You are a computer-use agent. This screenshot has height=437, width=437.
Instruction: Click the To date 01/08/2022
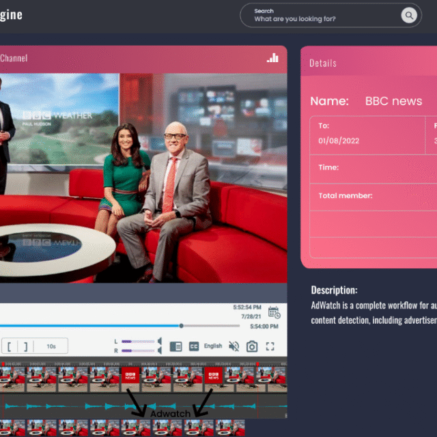click(x=339, y=141)
